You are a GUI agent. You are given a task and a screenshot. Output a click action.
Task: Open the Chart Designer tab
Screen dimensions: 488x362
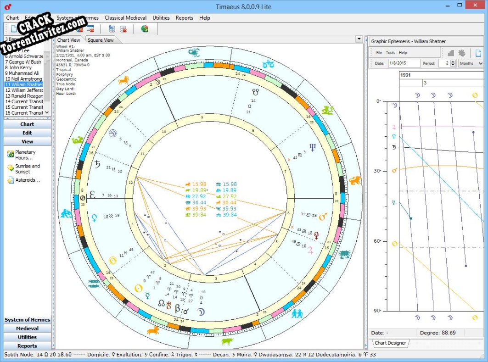click(391, 343)
